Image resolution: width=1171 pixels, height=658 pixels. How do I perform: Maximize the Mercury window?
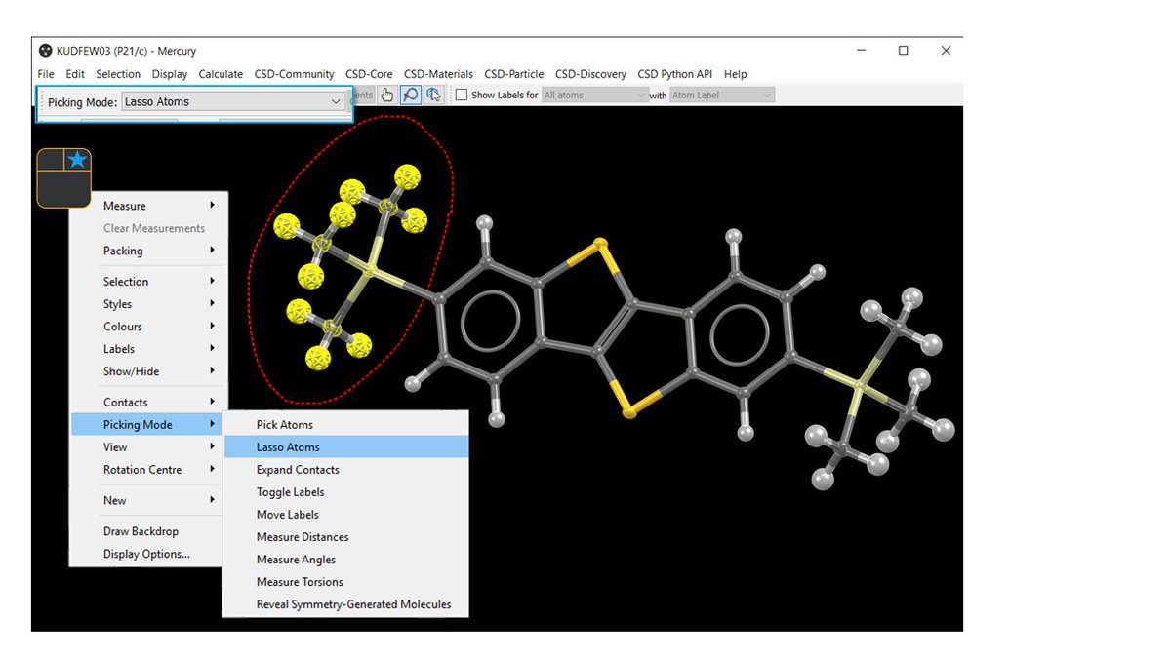[904, 51]
